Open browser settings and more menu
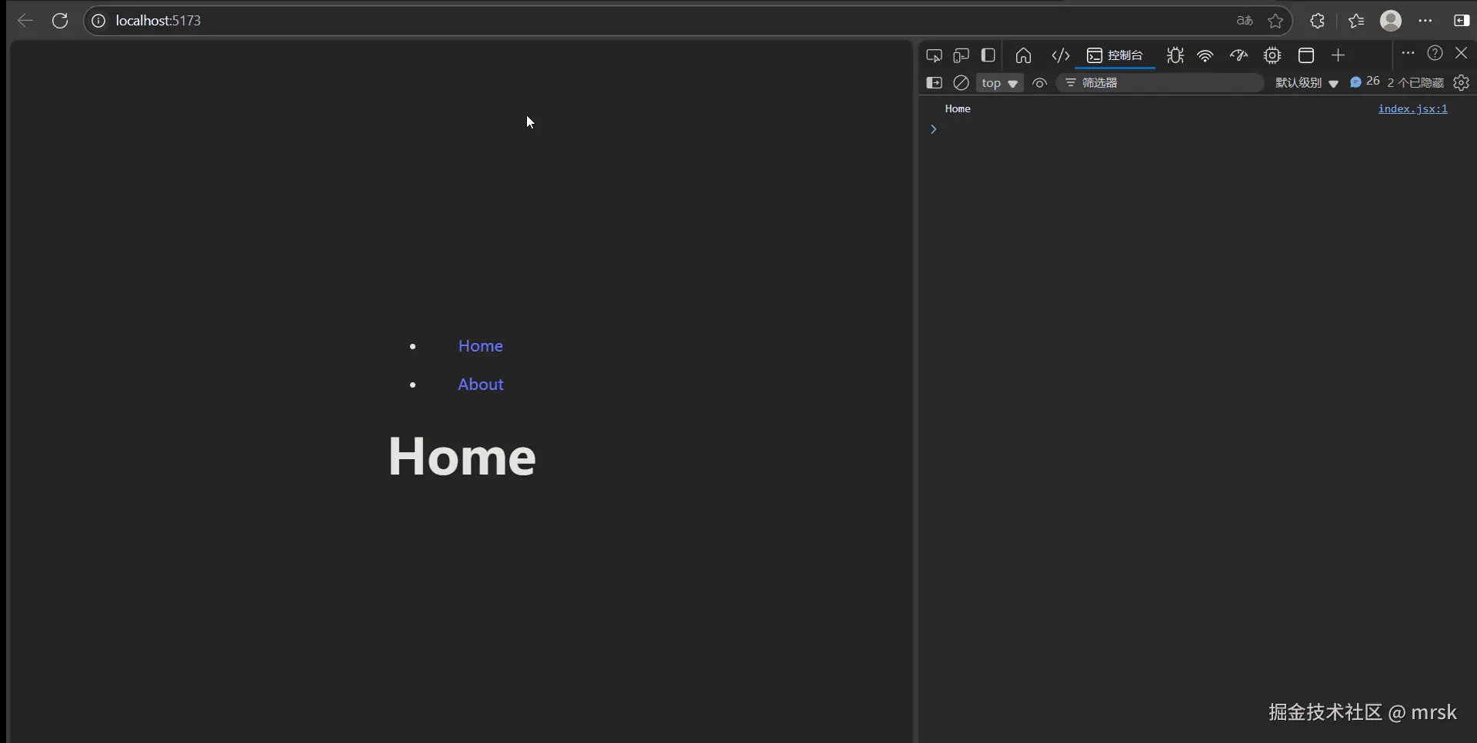This screenshot has width=1477, height=743. [x=1425, y=21]
